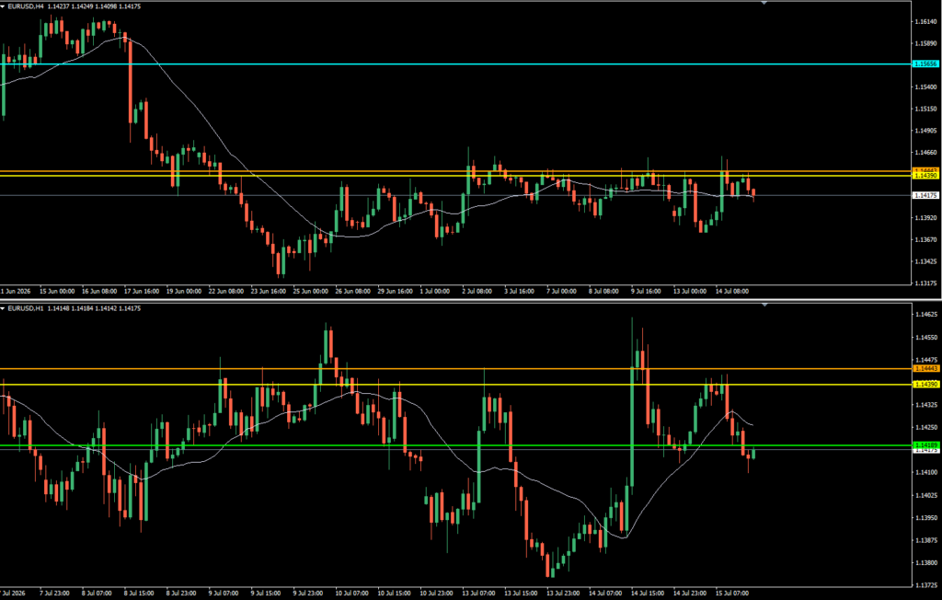Click the 1.13175 price scale value

pyautogui.click(x=925, y=283)
